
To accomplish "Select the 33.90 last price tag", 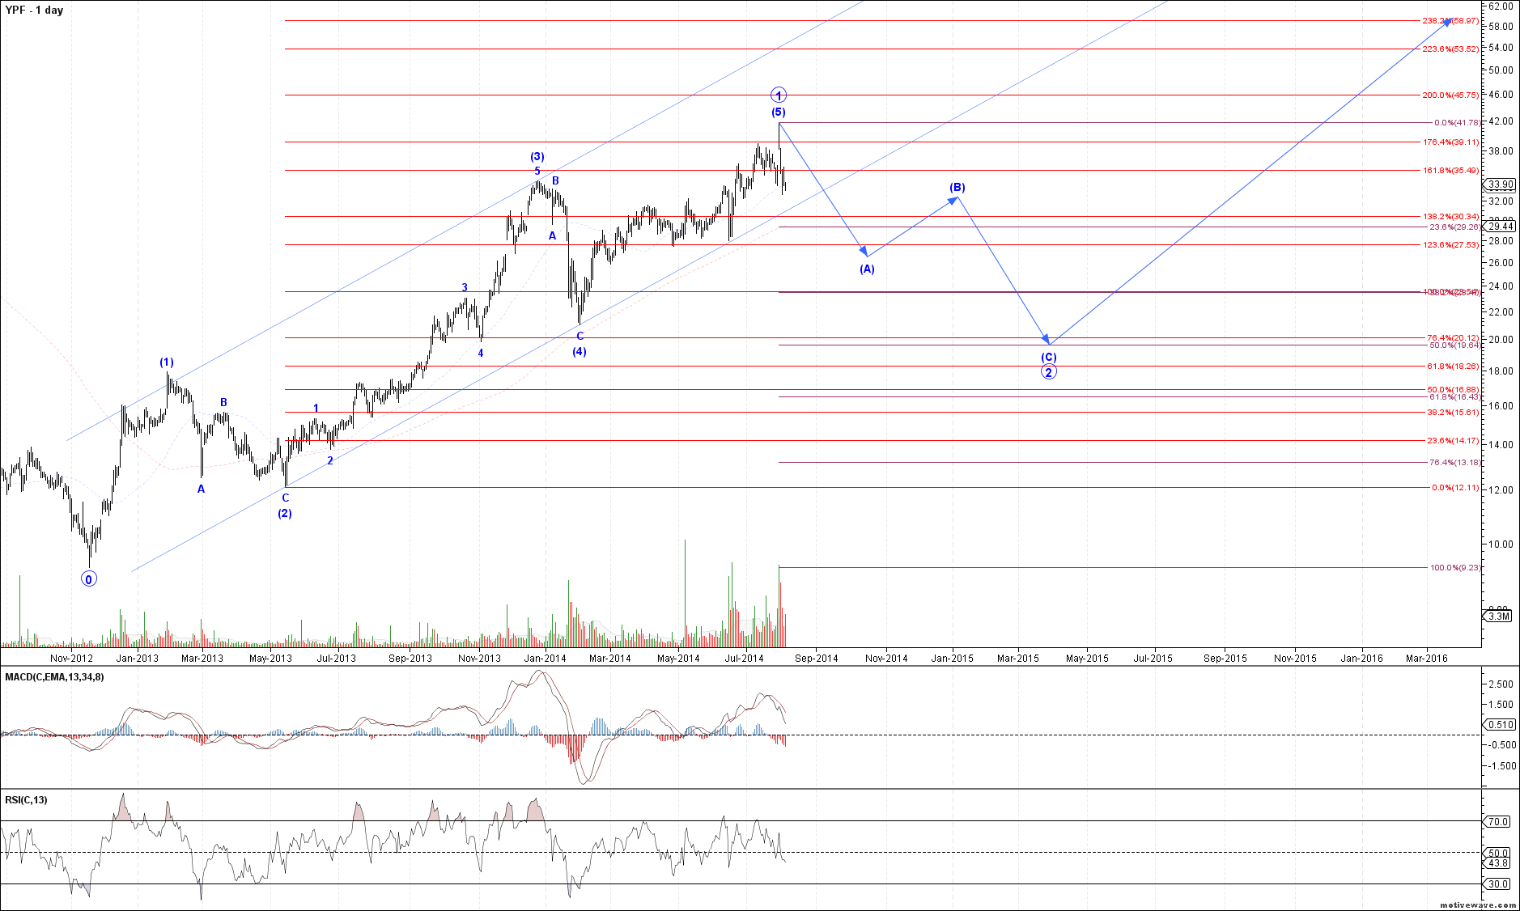I will click(1499, 184).
